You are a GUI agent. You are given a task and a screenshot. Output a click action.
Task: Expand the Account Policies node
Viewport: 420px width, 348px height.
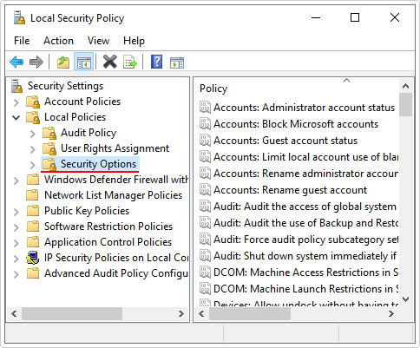[16, 102]
